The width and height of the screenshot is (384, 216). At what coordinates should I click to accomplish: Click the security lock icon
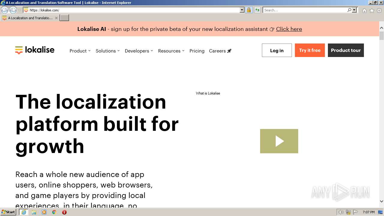pos(249,10)
